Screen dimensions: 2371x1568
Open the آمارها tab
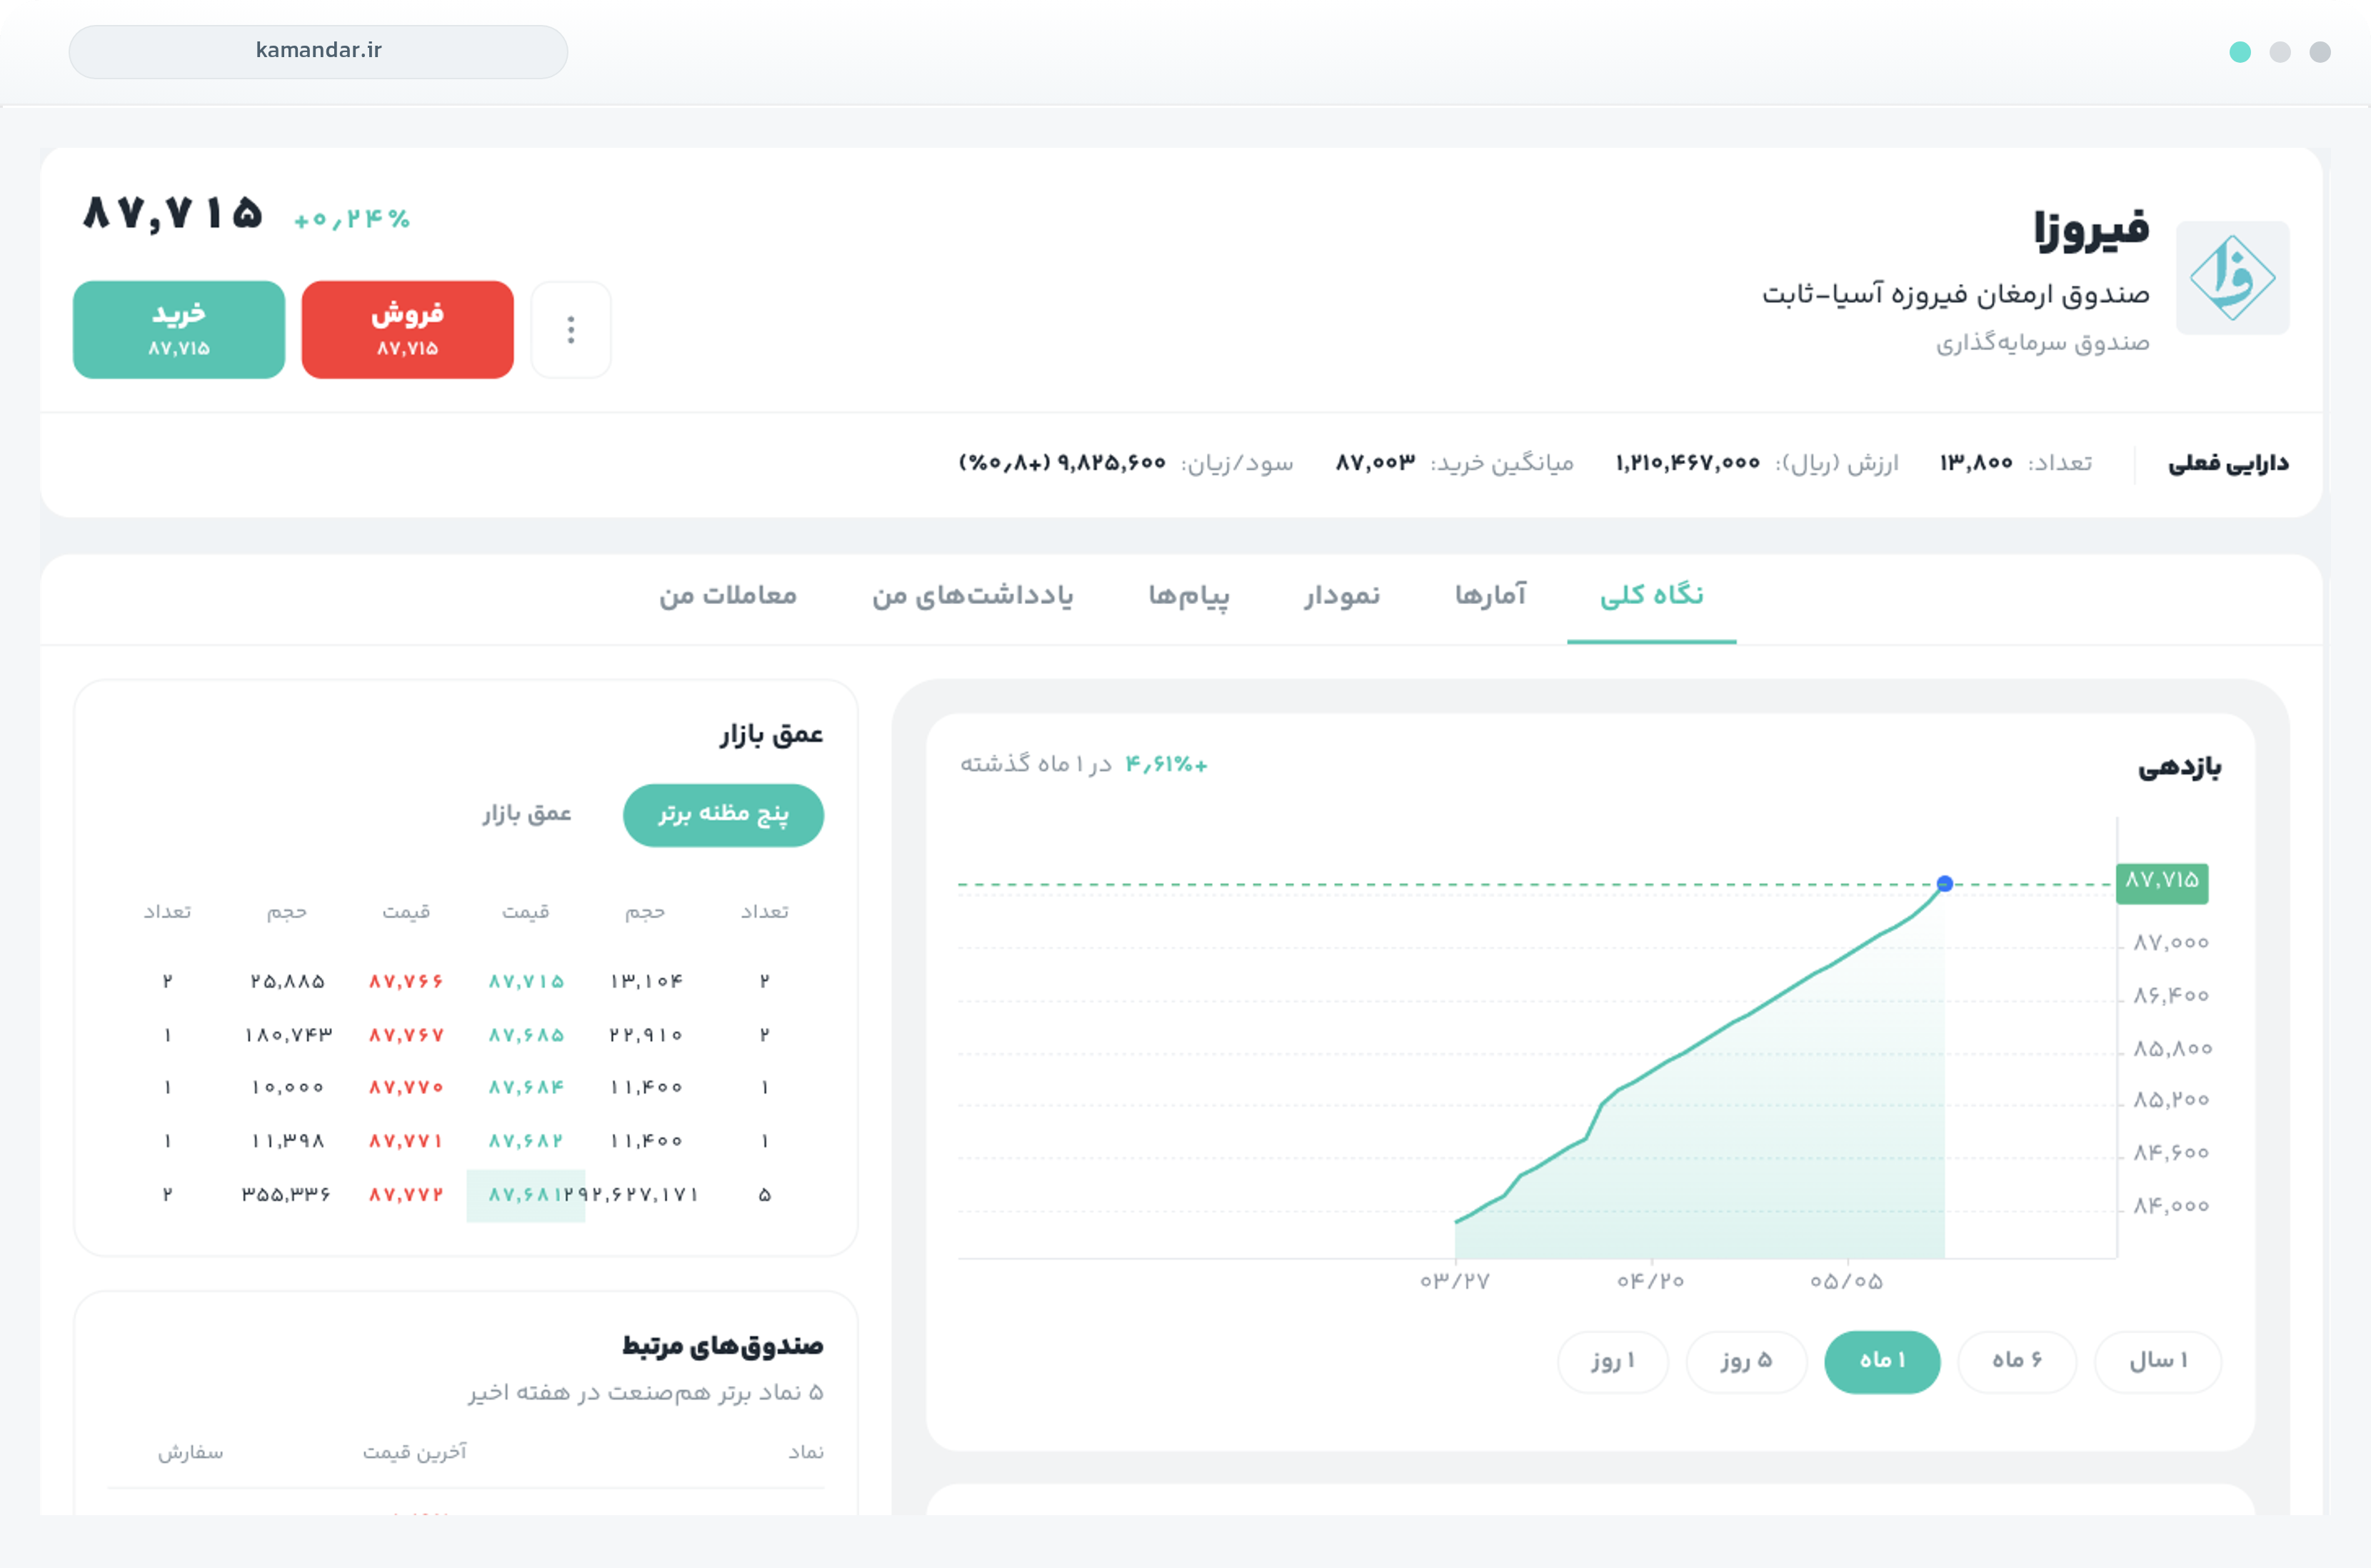pyautogui.click(x=1490, y=596)
